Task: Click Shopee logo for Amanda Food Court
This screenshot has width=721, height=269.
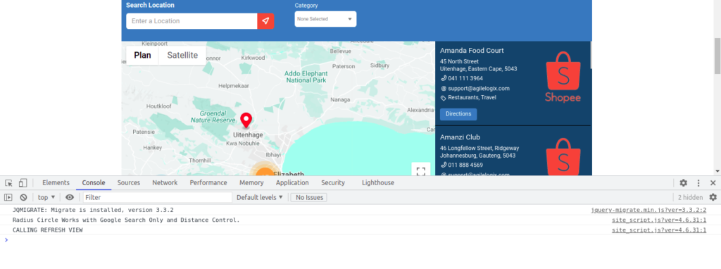Action: [x=563, y=76]
